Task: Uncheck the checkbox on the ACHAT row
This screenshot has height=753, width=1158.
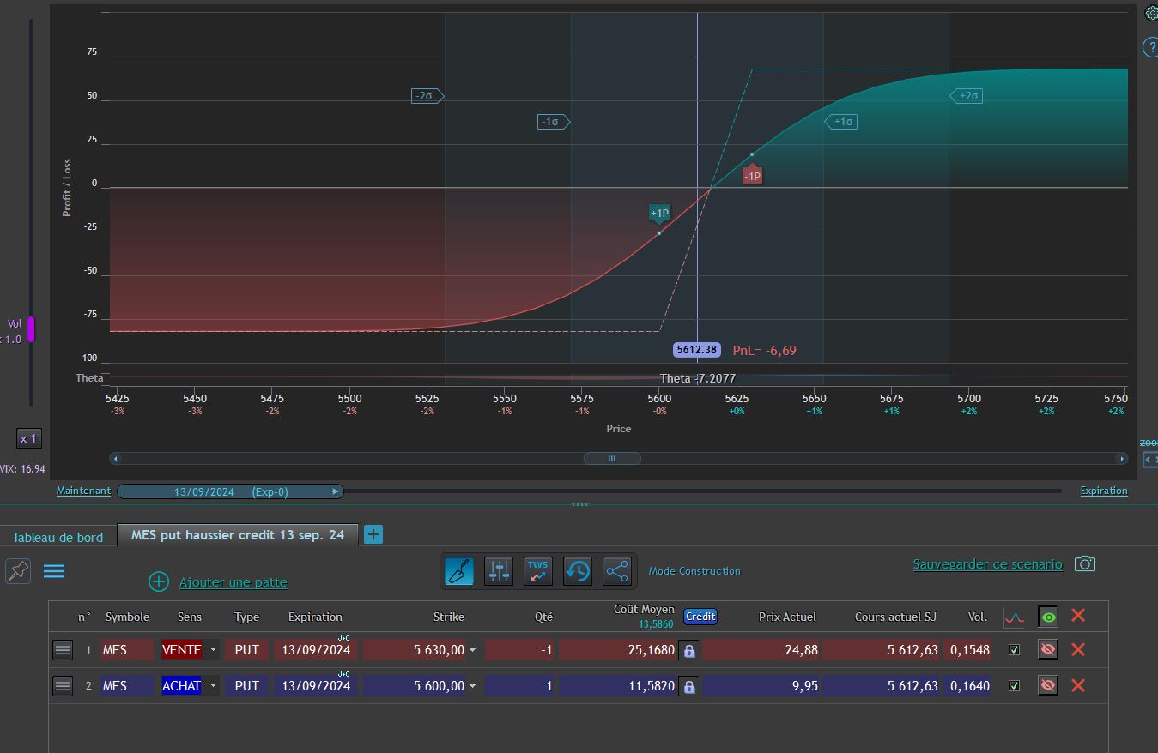Action: coord(1014,686)
